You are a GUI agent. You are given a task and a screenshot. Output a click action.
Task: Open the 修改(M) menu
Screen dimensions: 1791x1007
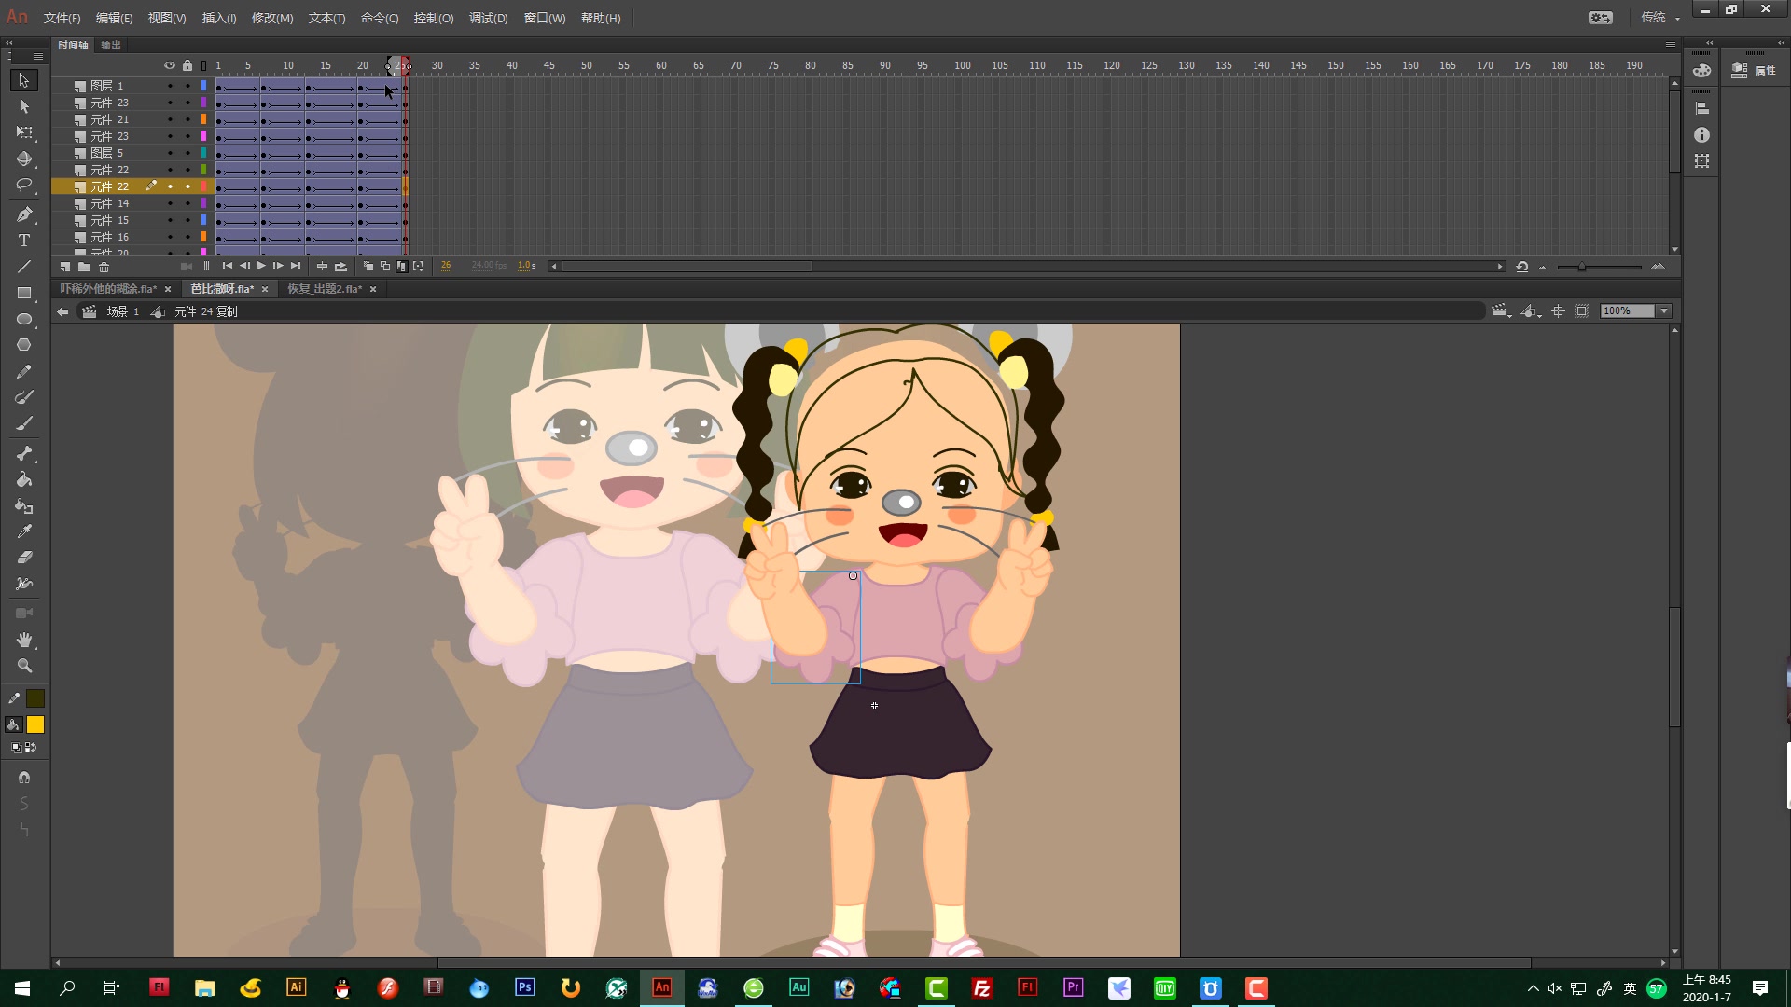click(271, 18)
